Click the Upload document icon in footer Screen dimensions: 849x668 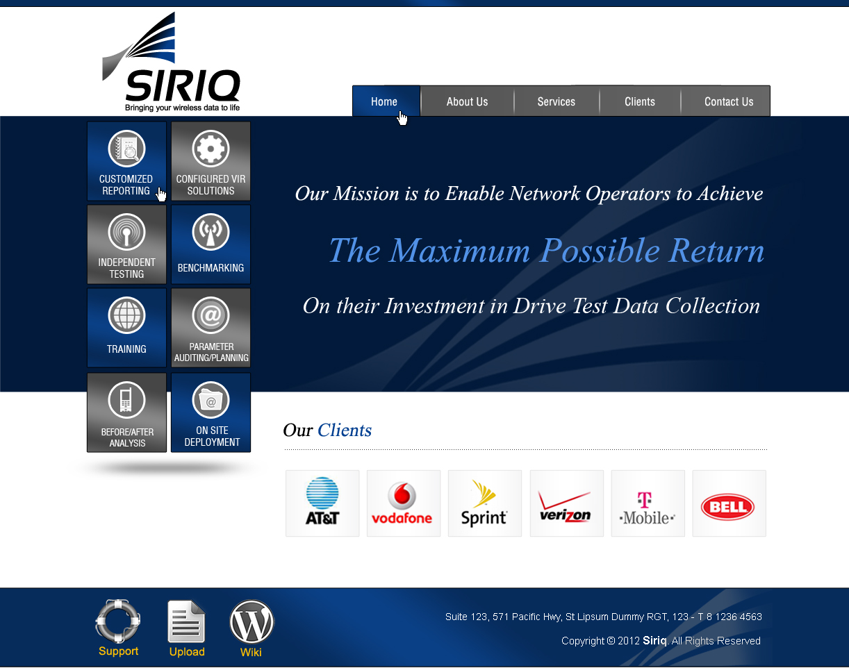[x=186, y=627]
